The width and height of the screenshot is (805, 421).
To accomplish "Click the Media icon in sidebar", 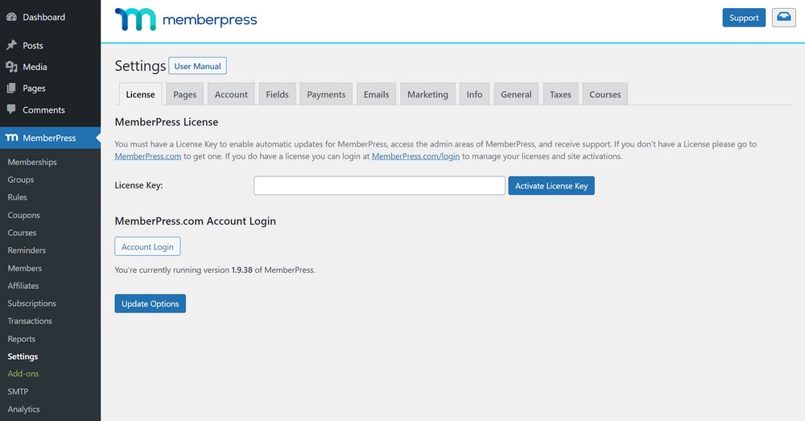I will (x=11, y=67).
